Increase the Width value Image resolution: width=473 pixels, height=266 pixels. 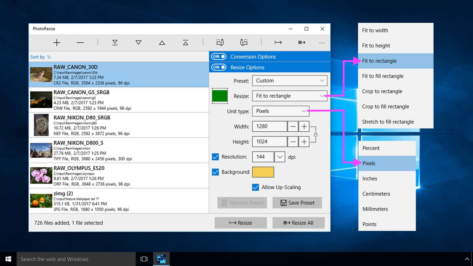[304, 126]
